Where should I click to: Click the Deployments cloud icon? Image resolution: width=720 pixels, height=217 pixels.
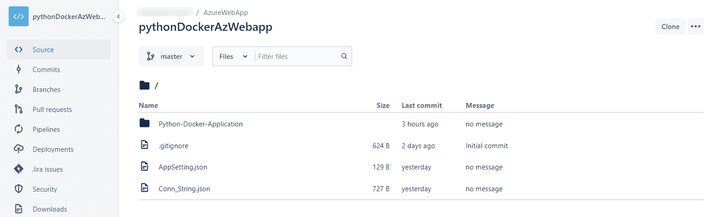pyautogui.click(x=19, y=149)
